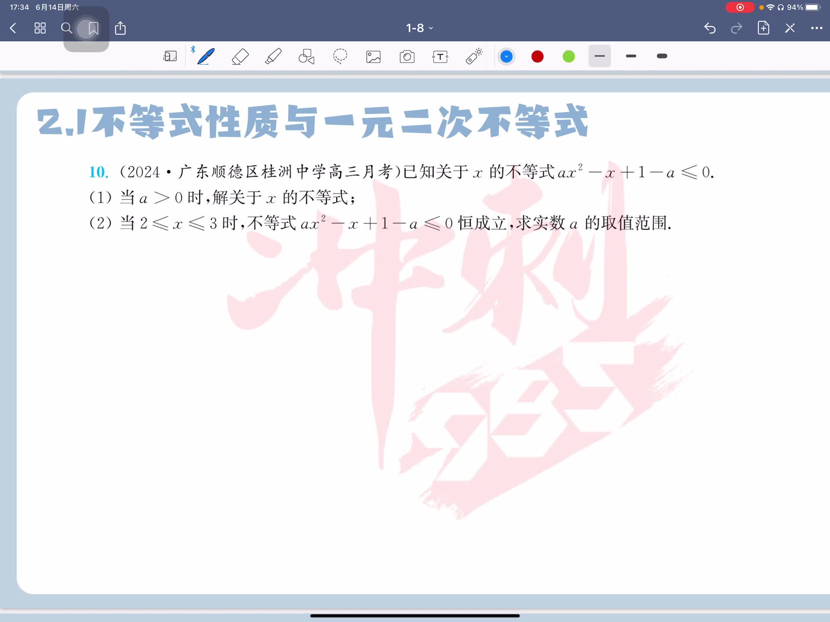830x622 pixels.
Task: Choose the medium stroke width
Action: click(x=631, y=56)
